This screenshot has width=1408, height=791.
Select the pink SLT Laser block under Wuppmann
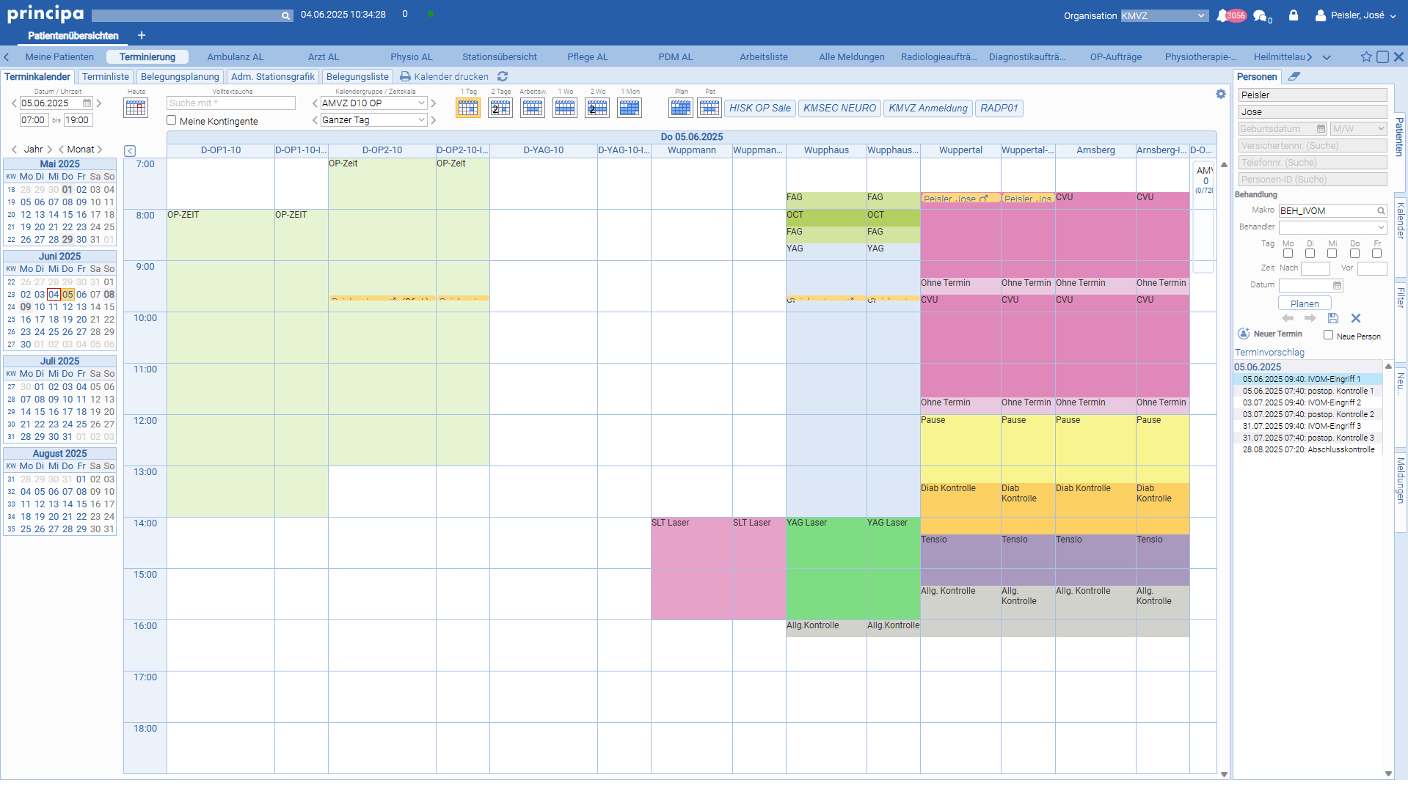pos(691,569)
